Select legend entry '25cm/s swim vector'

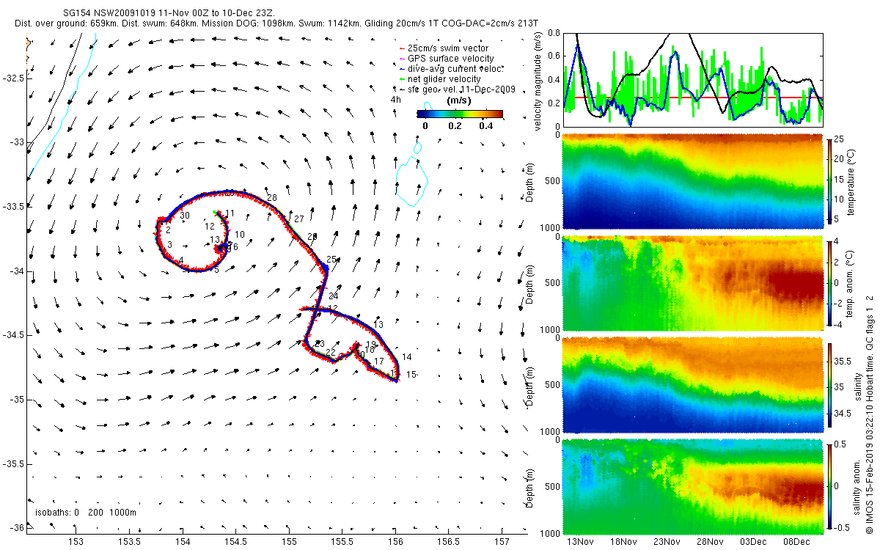click(447, 48)
